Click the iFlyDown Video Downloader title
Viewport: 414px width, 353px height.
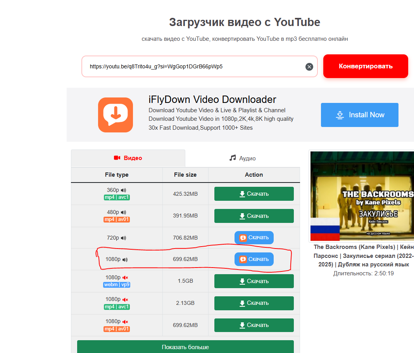pyautogui.click(x=212, y=100)
